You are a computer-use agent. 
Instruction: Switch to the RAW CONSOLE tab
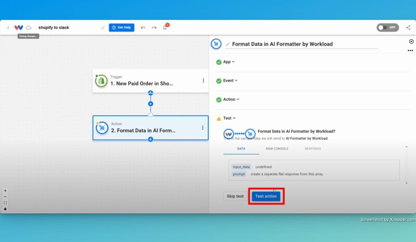click(x=277, y=149)
